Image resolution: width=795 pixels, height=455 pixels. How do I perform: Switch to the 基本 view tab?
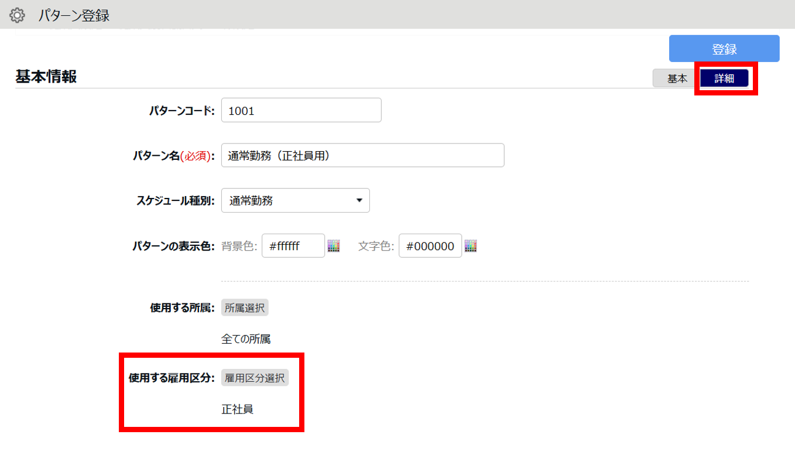point(677,78)
